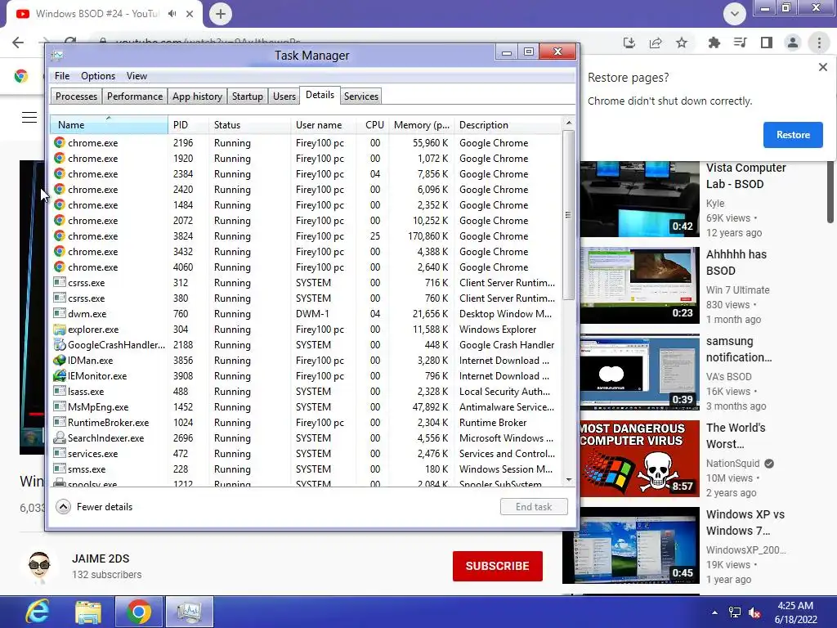Image resolution: width=837 pixels, height=628 pixels.
Task: Select csrss.exe with PID 312
Action: pyautogui.click(x=307, y=283)
